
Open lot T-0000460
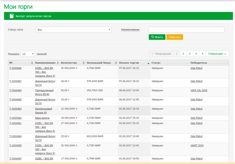click(15, 136)
